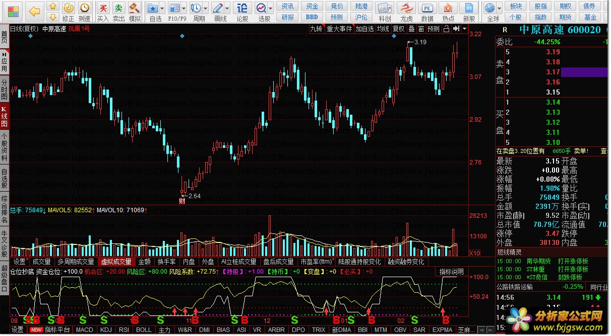The image size is (611, 336).
Task: Open 热点 hot topics icon
Action: 448,12
